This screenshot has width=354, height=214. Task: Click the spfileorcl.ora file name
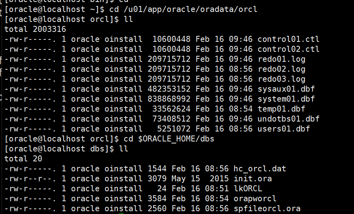(267, 208)
